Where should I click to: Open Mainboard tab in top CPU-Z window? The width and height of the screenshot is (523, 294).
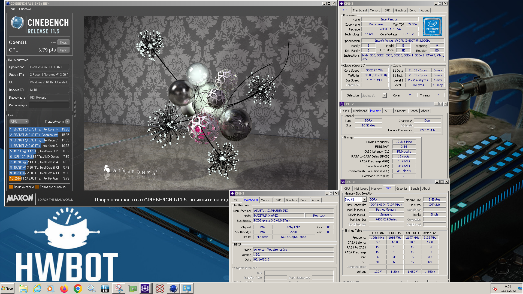pos(359,10)
